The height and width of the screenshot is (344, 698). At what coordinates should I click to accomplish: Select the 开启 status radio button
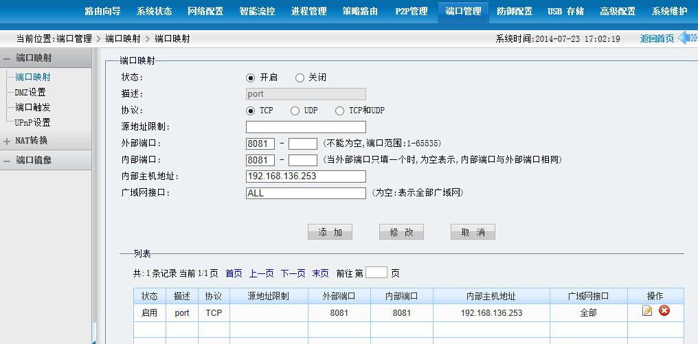[251, 78]
